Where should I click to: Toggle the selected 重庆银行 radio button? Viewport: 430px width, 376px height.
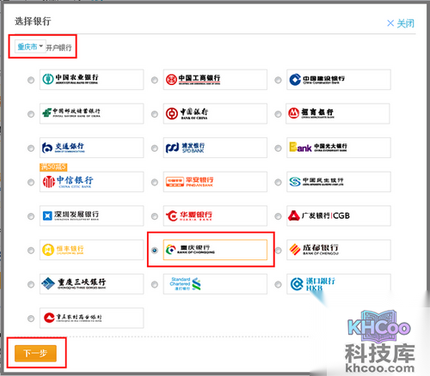coord(154,250)
